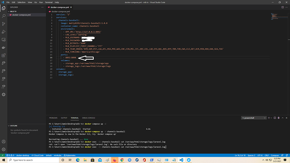This screenshot has width=290, height=163.
Task: Switch to the Output panel tab
Action: (x=64, y=118)
